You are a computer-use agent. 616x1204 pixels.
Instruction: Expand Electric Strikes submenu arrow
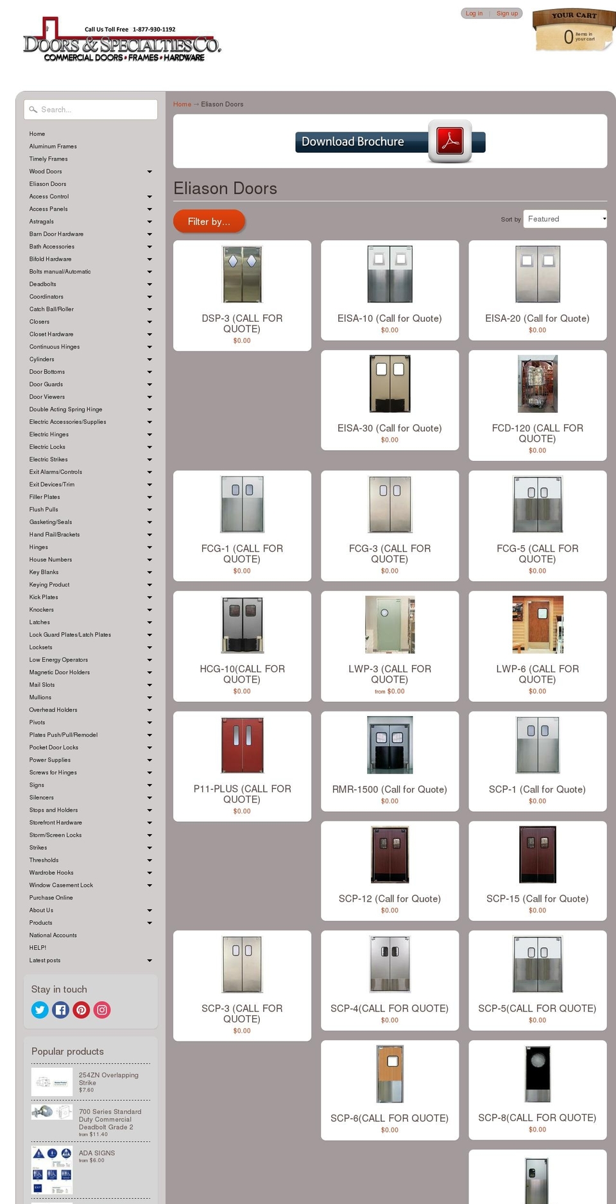150,460
